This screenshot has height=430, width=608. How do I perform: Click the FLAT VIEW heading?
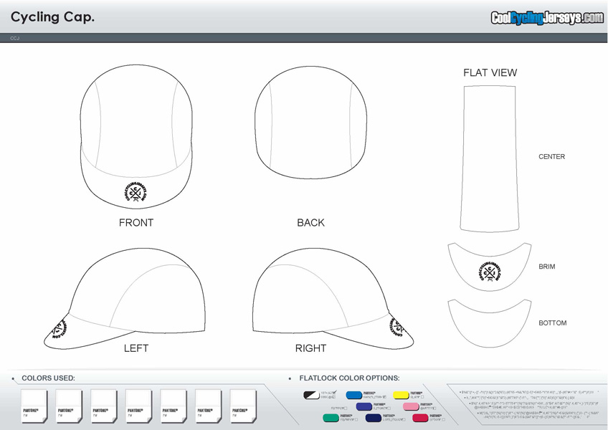(x=490, y=72)
